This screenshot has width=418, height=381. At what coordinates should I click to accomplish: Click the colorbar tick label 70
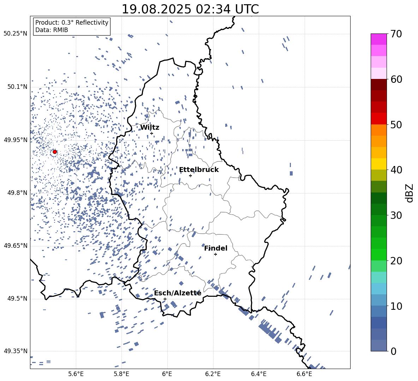(396, 34)
